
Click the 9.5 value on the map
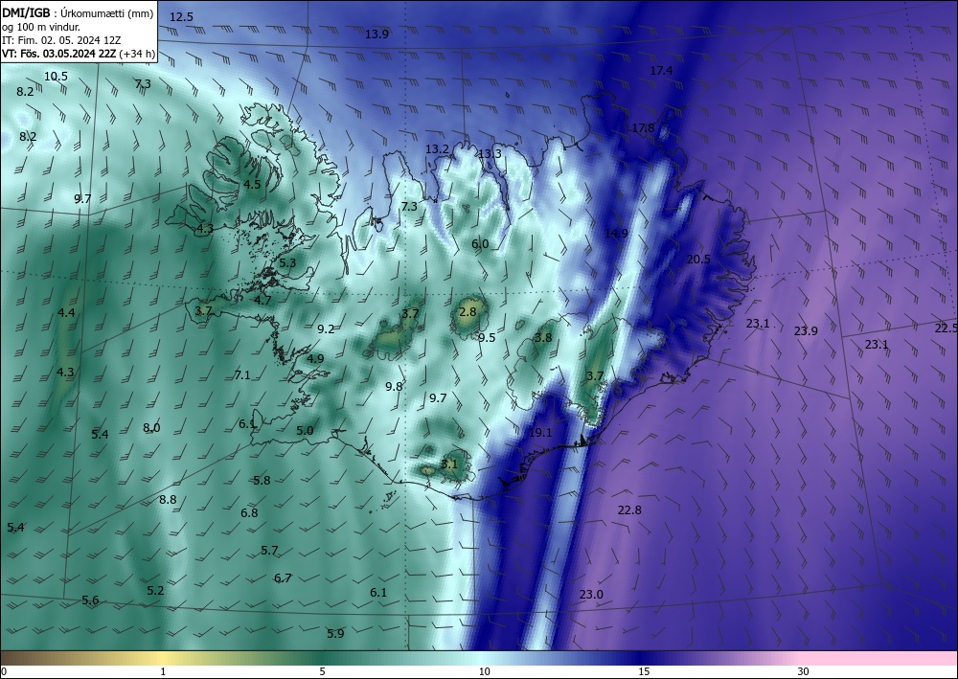pos(487,338)
